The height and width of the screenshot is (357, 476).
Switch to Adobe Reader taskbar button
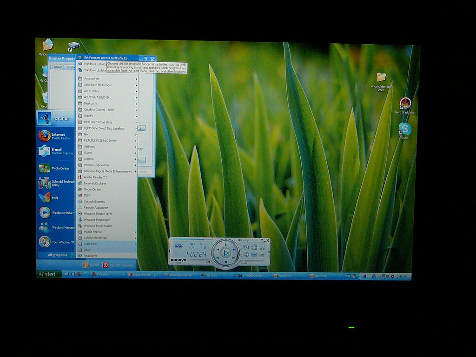144,275
